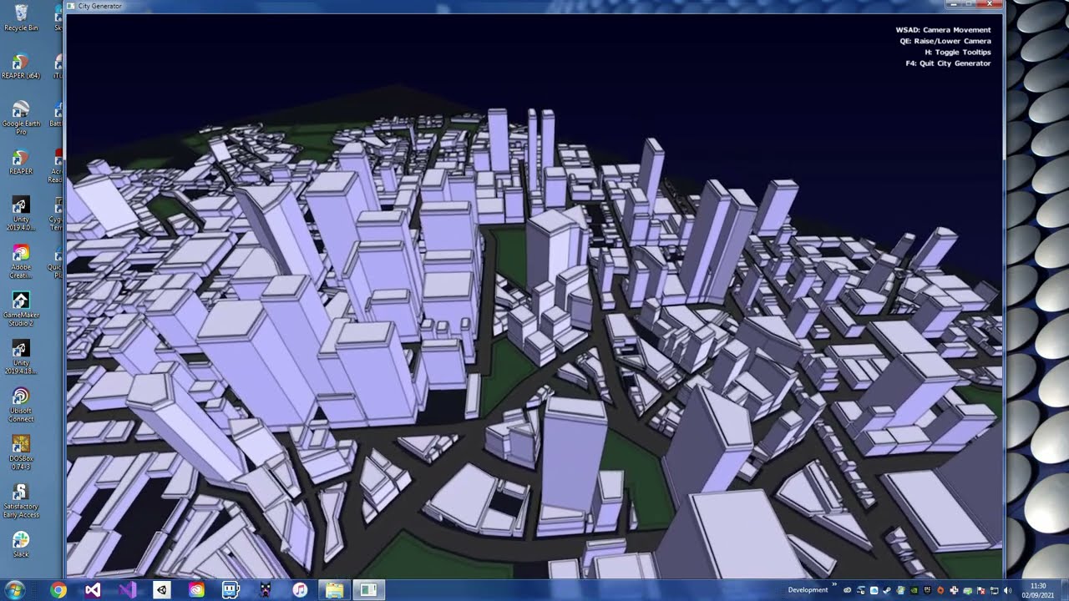Open the Google Earth Pro desktop shortcut
Screen dimensions: 1069x601
21,117
